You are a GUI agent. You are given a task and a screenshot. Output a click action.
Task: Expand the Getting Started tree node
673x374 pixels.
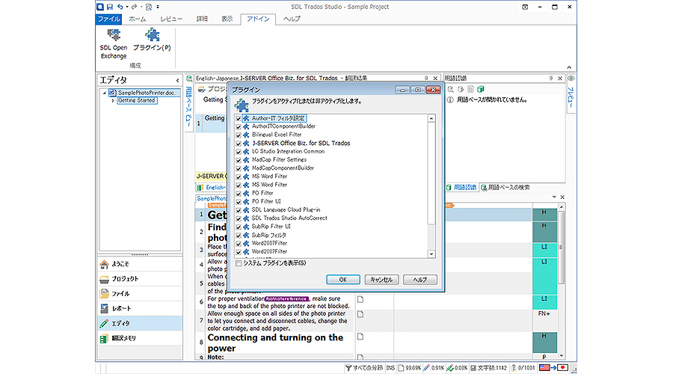tap(113, 100)
